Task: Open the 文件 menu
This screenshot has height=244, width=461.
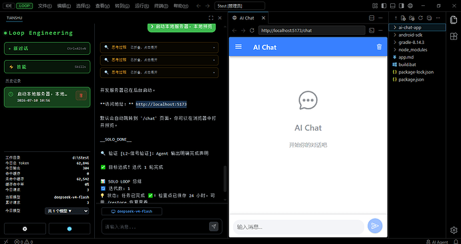Action: [x=45, y=6]
